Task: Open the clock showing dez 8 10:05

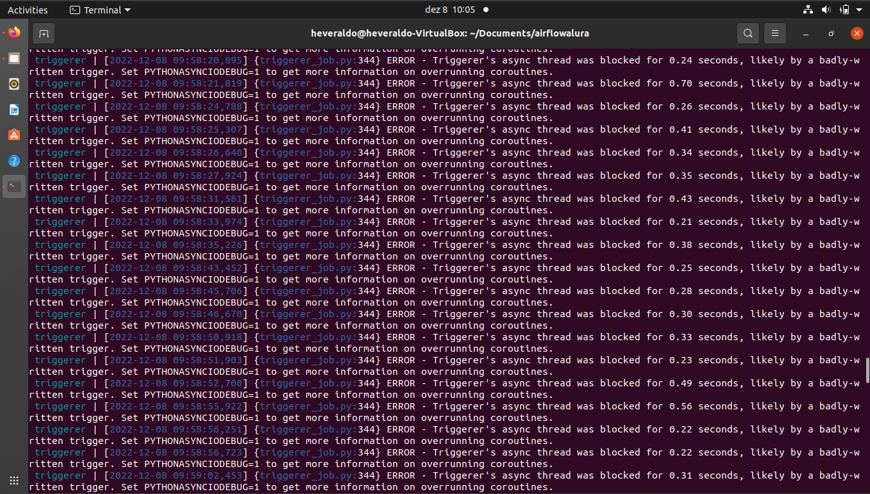Action: coord(450,10)
